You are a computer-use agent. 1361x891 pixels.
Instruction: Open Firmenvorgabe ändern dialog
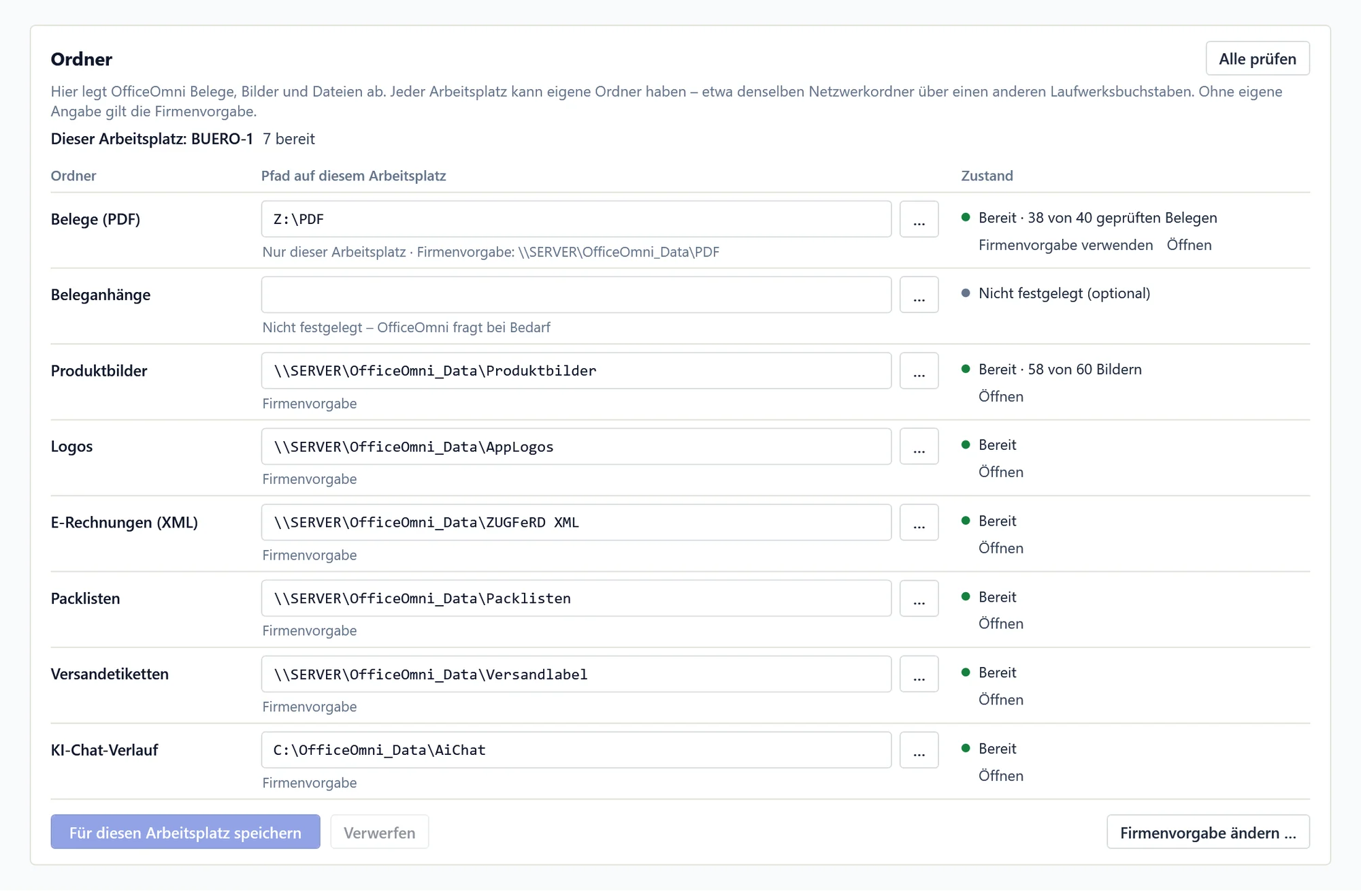point(1208,832)
